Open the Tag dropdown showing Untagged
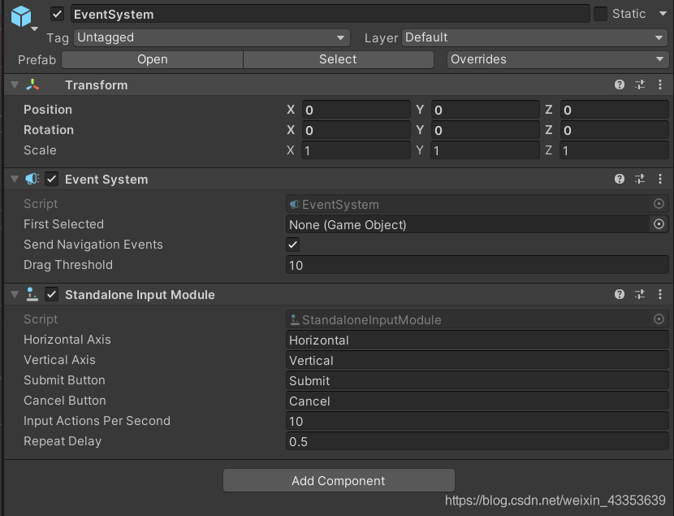Screen dimensions: 674x516 tap(212, 38)
